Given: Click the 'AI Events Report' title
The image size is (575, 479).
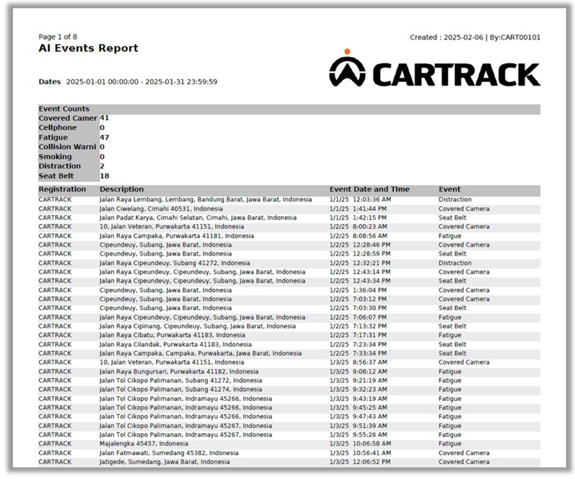Looking at the screenshot, I should point(88,48).
